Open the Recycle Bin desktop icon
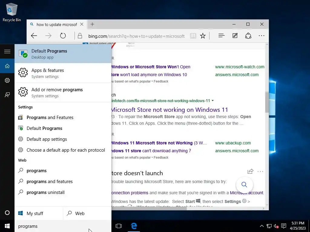310x232 pixels. pyautogui.click(x=12, y=12)
